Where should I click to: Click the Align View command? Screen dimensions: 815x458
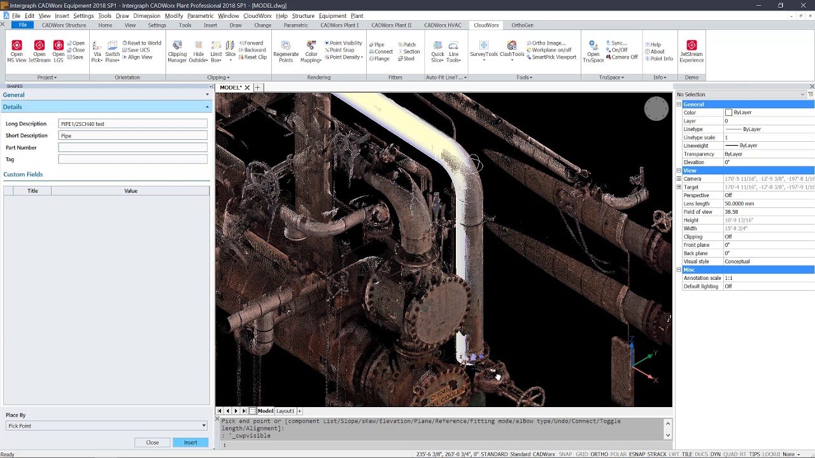(137, 57)
